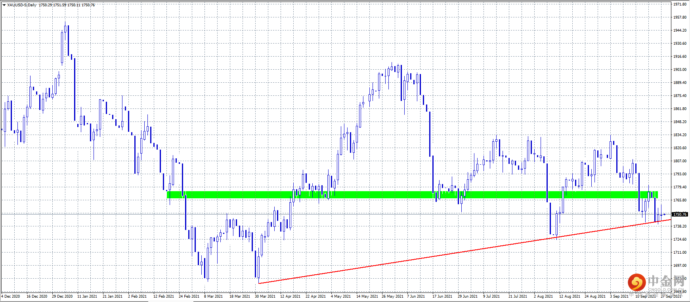
Task: Click the 26 May 2021 date label
Action: point(392,296)
